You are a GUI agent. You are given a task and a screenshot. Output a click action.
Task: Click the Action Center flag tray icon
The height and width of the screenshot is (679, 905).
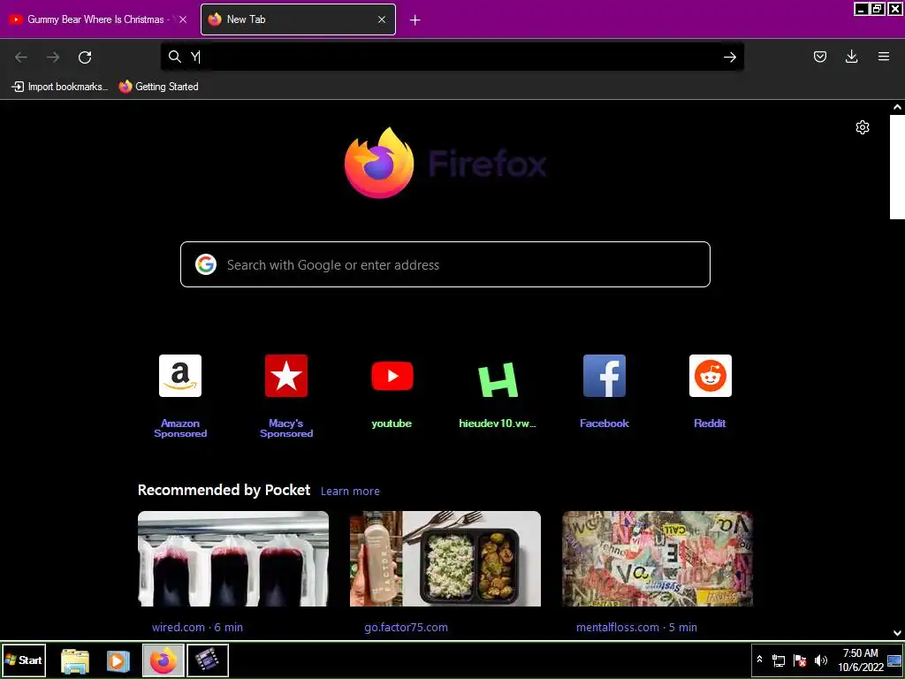799,660
